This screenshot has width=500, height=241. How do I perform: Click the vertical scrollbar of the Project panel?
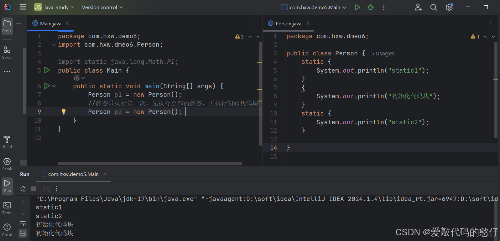(x=24, y=80)
